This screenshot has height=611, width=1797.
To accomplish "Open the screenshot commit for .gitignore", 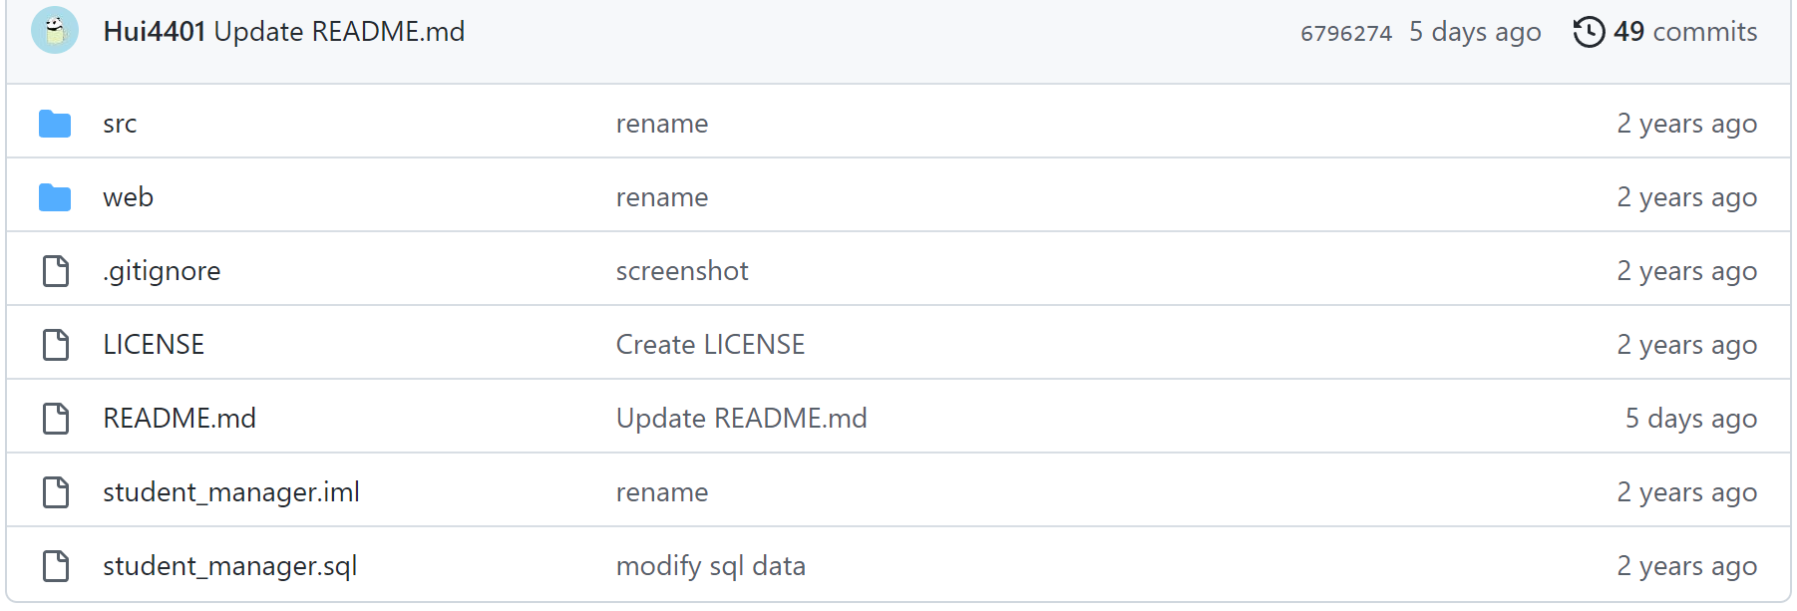I will point(682,271).
